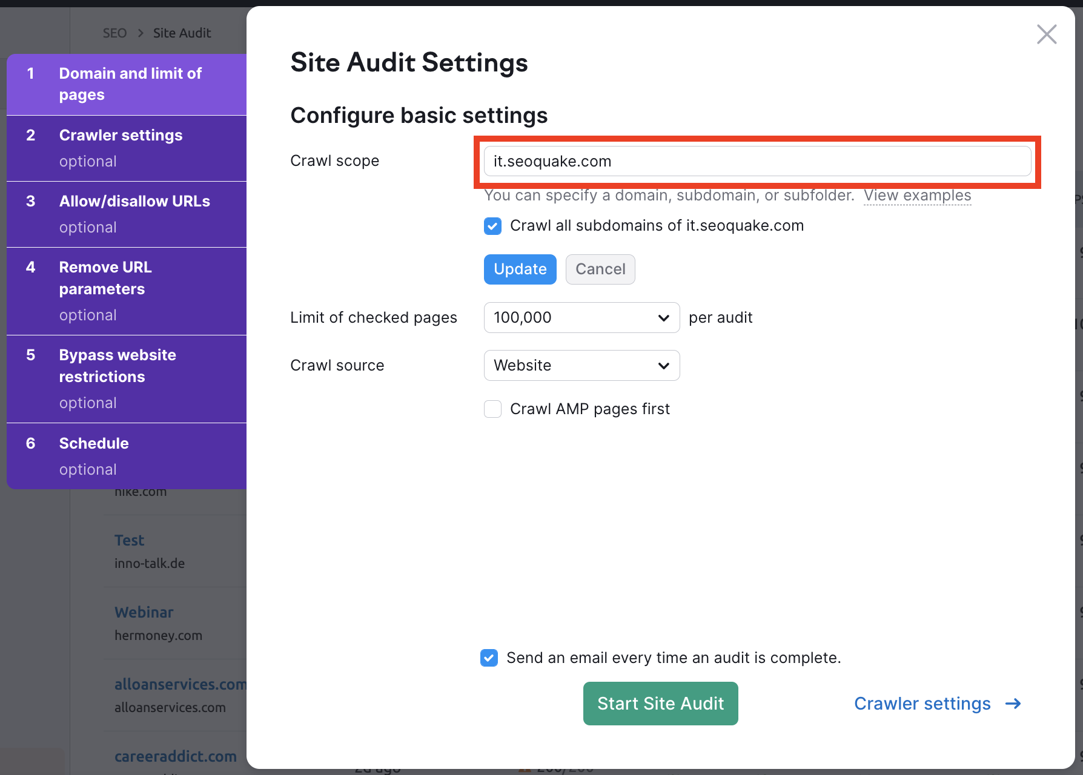Viewport: 1083px width, 775px height.
Task: Follow the Crawler settings link with arrow
Action: click(938, 704)
